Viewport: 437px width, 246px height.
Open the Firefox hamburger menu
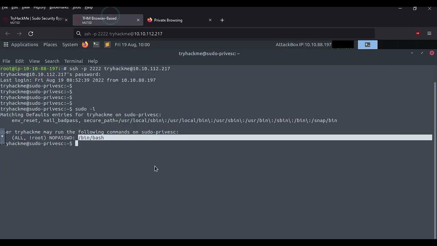pyautogui.click(x=429, y=33)
